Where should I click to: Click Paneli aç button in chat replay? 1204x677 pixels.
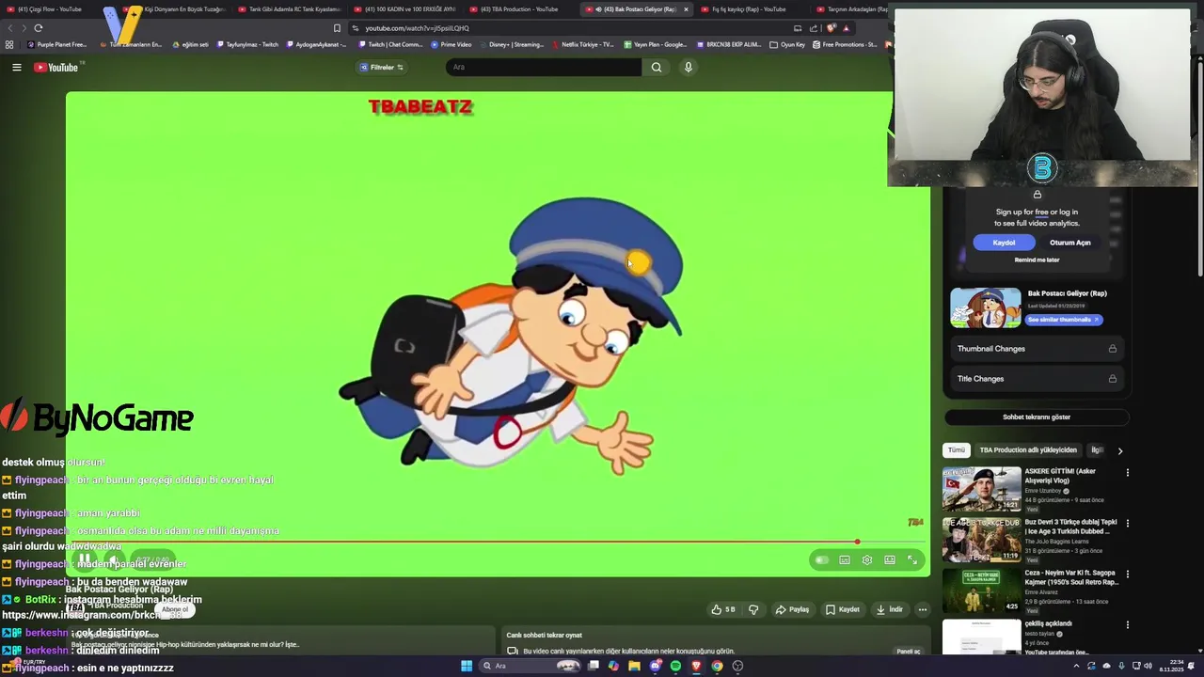(x=909, y=652)
